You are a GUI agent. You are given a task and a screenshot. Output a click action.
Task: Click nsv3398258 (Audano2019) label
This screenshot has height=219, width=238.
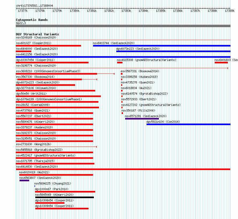139,77
